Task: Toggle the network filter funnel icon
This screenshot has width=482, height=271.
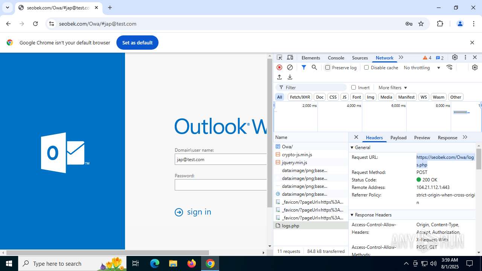Action: 304,67
